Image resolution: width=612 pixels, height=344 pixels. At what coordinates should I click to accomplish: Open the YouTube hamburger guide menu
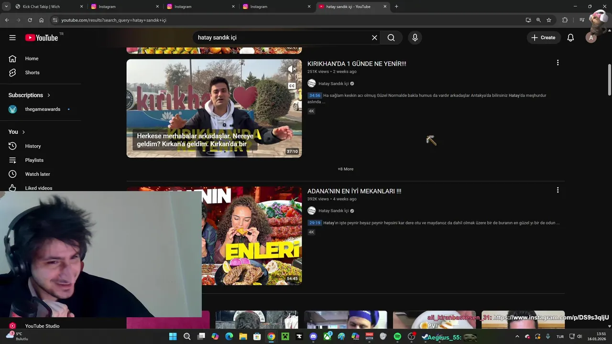(x=12, y=38)
